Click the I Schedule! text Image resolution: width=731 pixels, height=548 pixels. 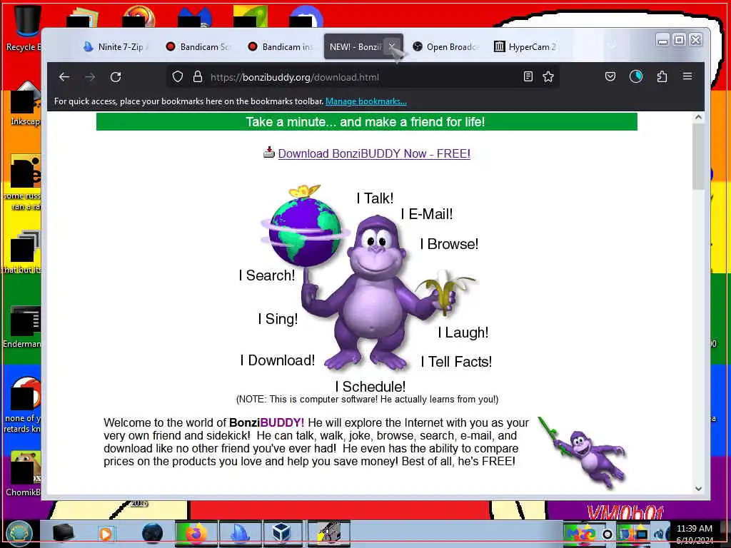pyautogui.click(x=370, y=387)
